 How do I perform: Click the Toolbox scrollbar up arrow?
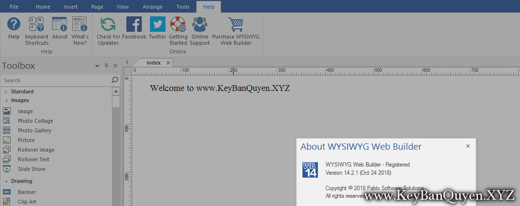tap(116, 91)
